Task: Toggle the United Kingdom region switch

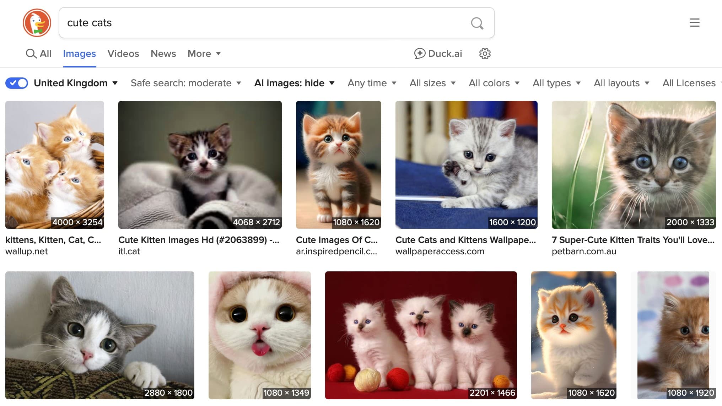Action: click(x=17, y=83)
